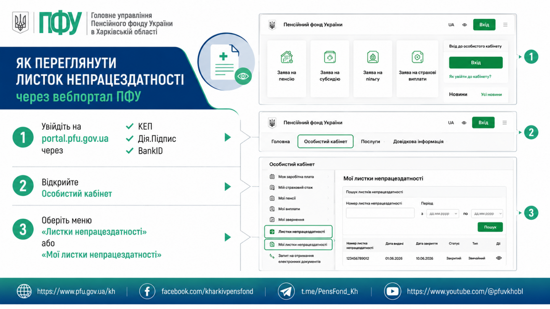
Task: Click the issue date '01.06.2026'
Action: [394, 259]
